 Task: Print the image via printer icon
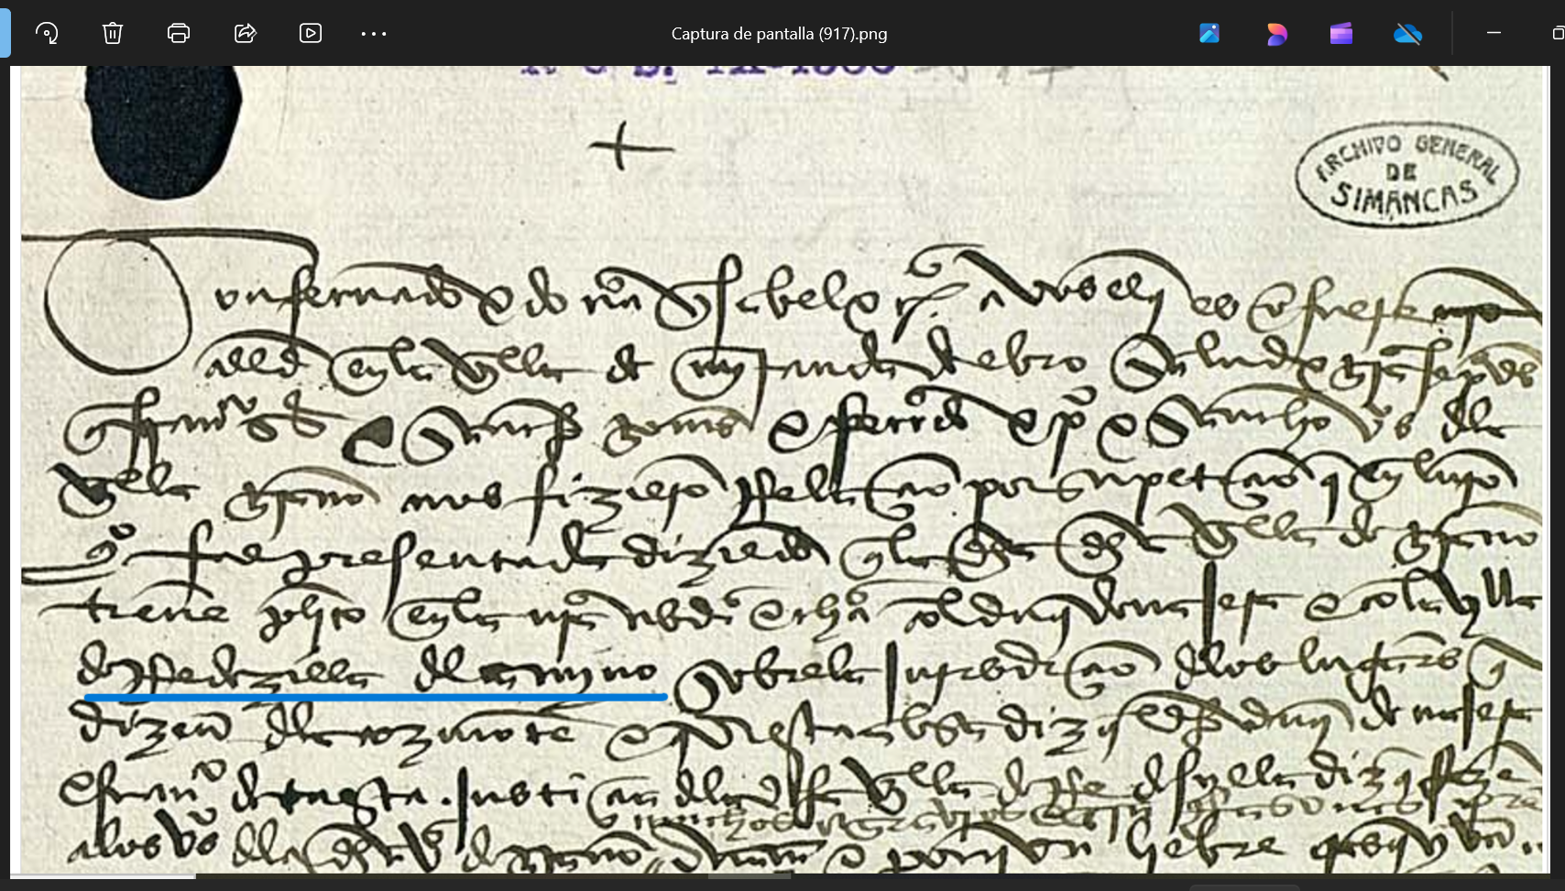(179, 34)
